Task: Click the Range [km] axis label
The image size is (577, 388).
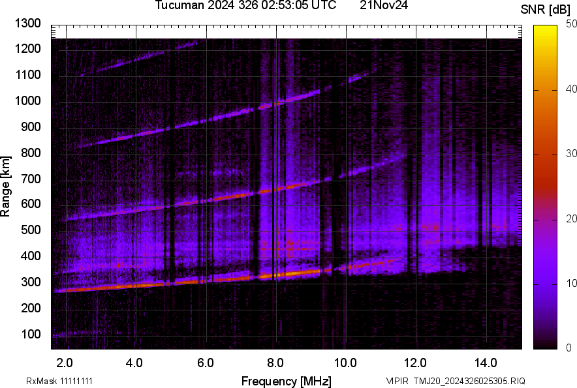Action: tap(6, 187)
